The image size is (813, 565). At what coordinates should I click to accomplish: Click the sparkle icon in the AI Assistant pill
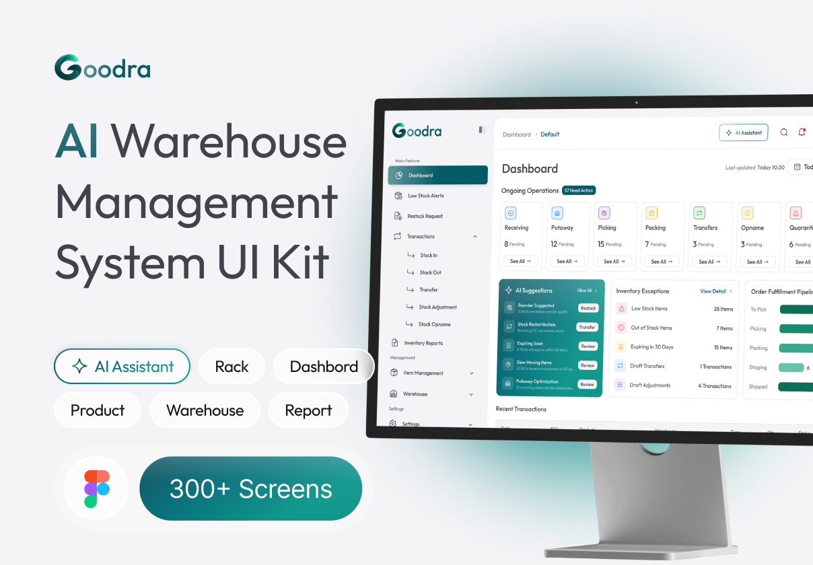79,367
